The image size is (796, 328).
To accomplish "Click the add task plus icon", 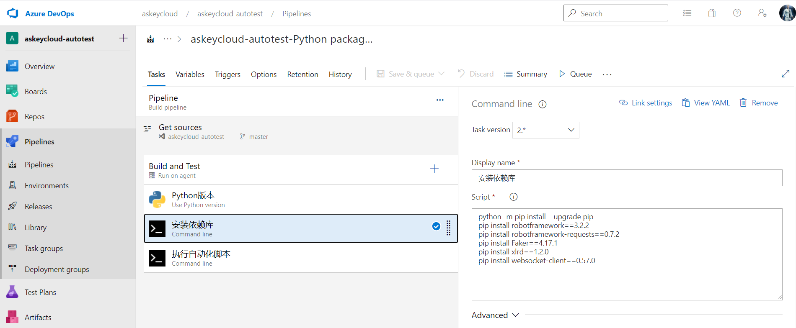I will [434, 169].
